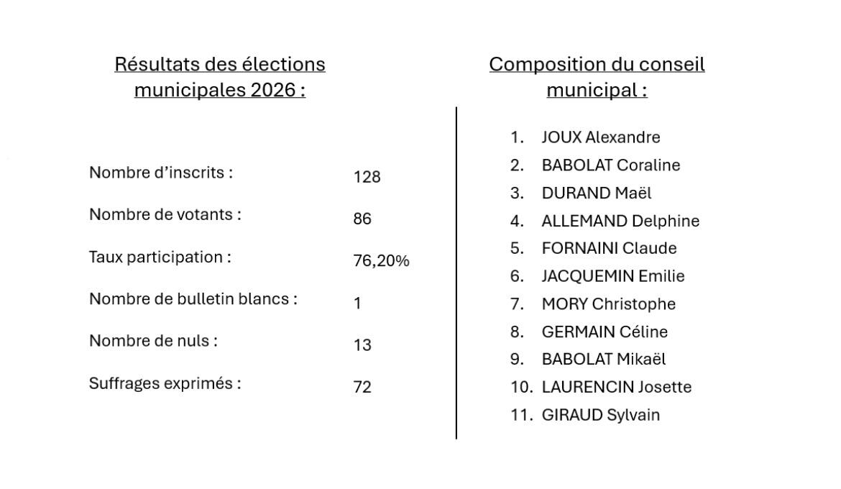Click on LAURENCIN Josette entry

616,388
